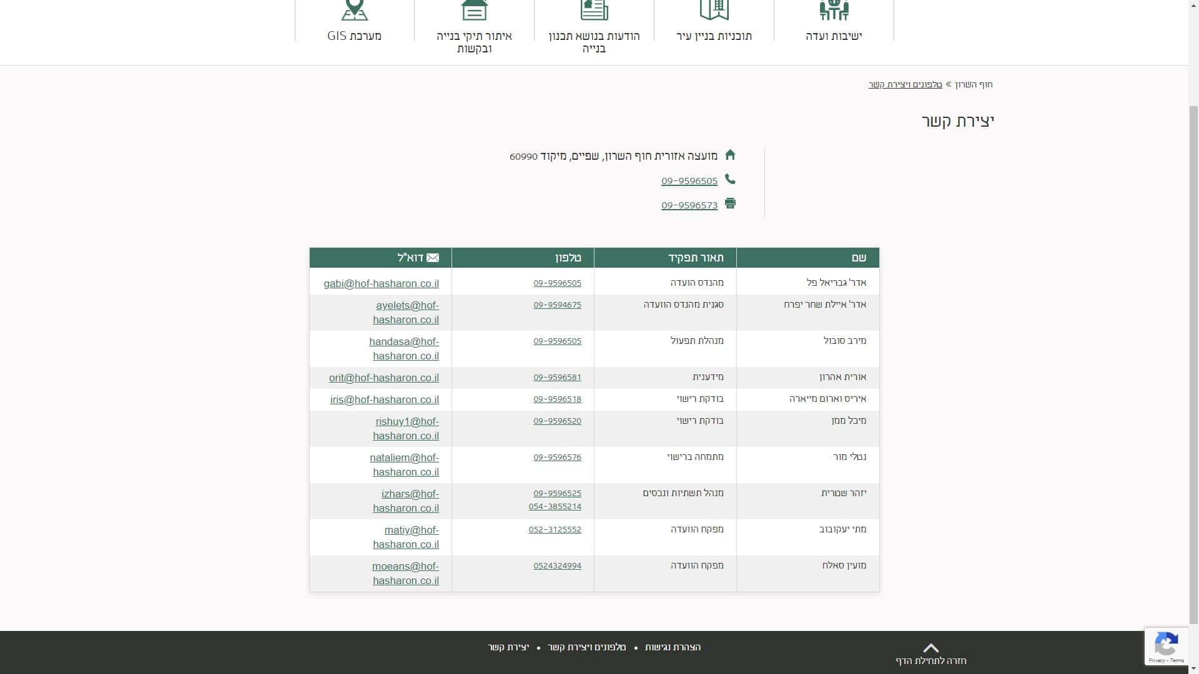Click the phone handset icon

pyautogui.click(x=730, y=180)
